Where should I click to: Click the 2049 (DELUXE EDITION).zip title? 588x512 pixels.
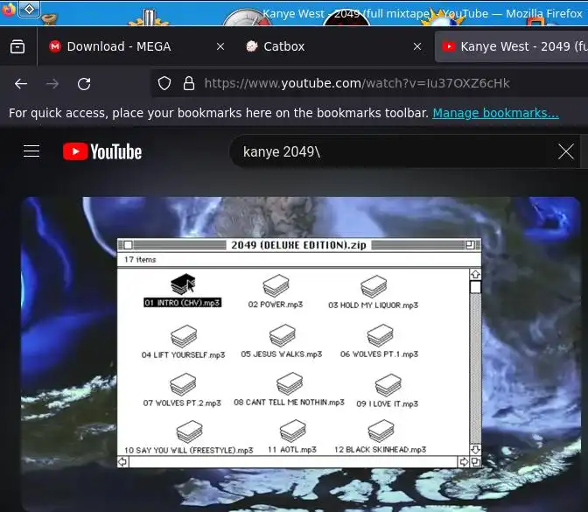click(x=298, y=245)
